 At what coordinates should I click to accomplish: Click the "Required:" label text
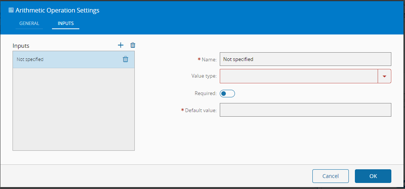click(205, 93)
